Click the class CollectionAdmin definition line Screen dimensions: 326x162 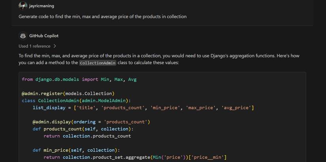coord(76,101)
